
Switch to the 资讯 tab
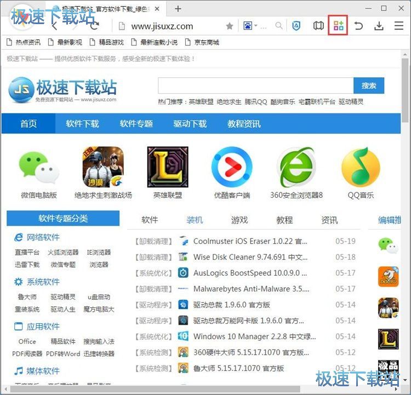(329, 220)
